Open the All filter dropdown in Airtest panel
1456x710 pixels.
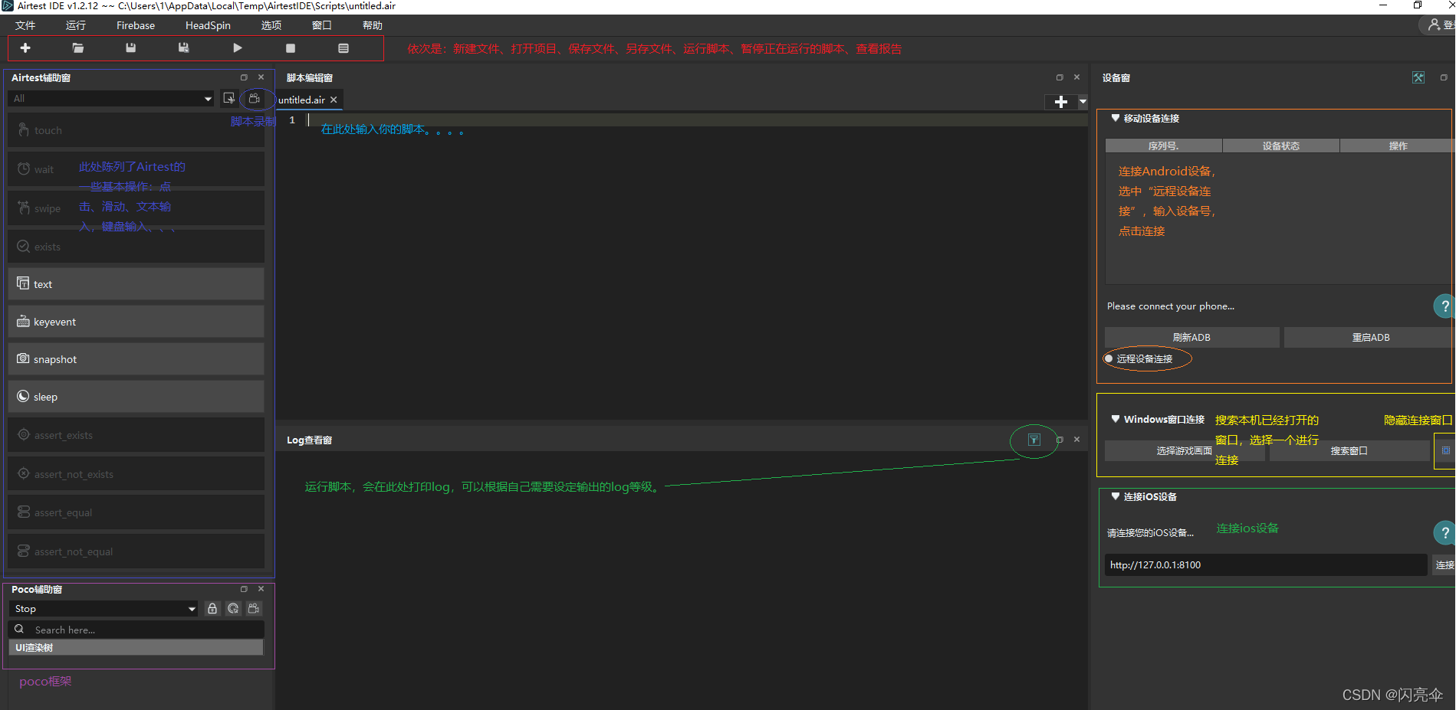click(x=111, y=98)
